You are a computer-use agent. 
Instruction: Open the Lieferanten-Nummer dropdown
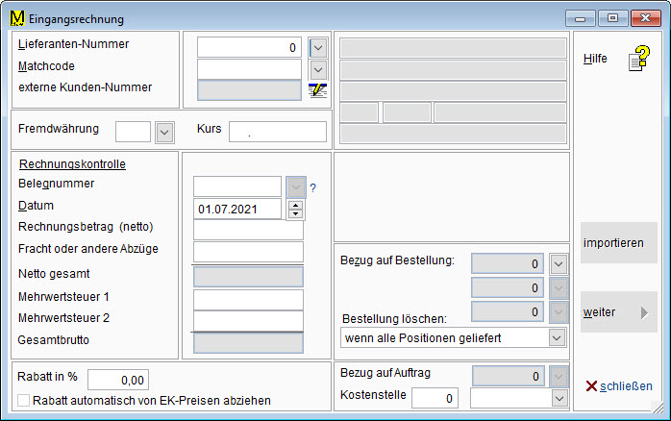[x=318, y=47]
